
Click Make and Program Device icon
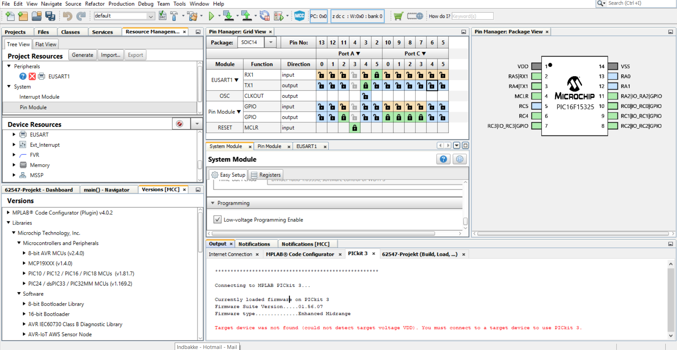228,16
